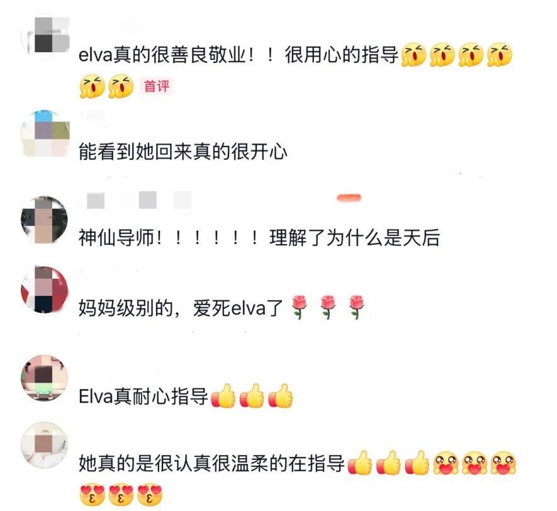Open the comment text 能看到她回来真的很开心
This screenshot has width=557, height=511.
(x=183, y=152)
